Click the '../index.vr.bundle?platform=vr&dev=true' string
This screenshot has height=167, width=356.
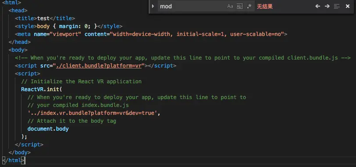[x=93, y=113]
